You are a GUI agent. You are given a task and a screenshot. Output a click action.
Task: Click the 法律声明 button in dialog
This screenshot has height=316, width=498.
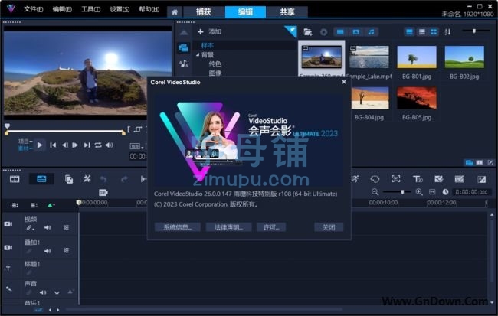(228, 227)
